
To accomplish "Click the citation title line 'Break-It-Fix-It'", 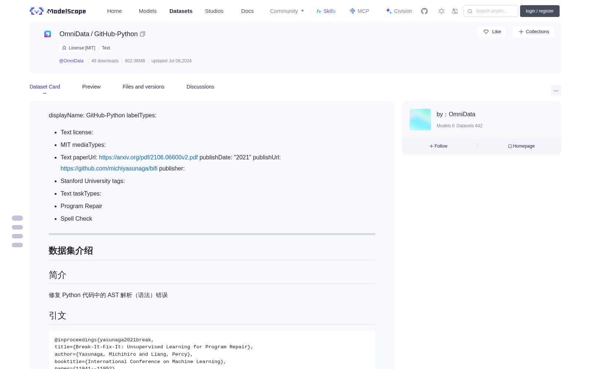I will click(x=154, y=347).
